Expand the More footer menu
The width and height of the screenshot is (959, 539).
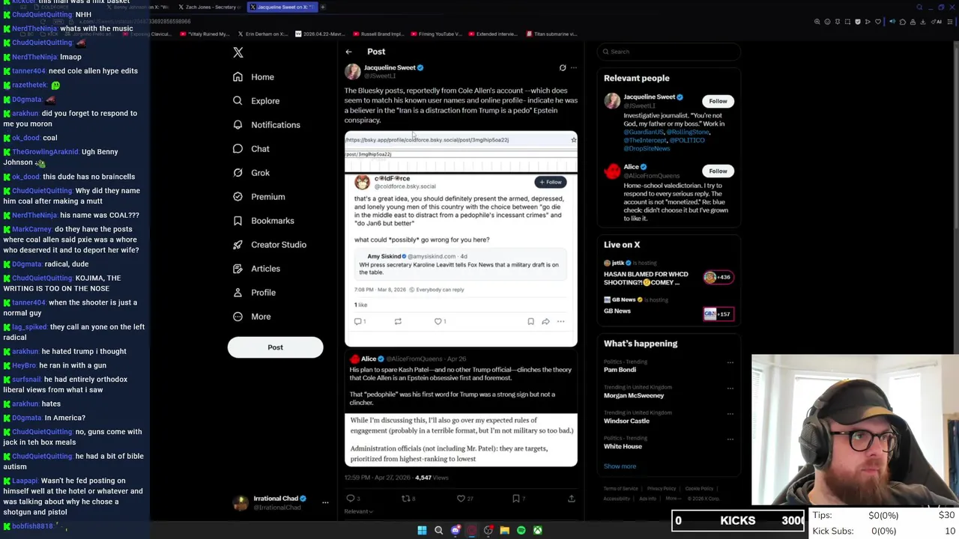point(672,499)
